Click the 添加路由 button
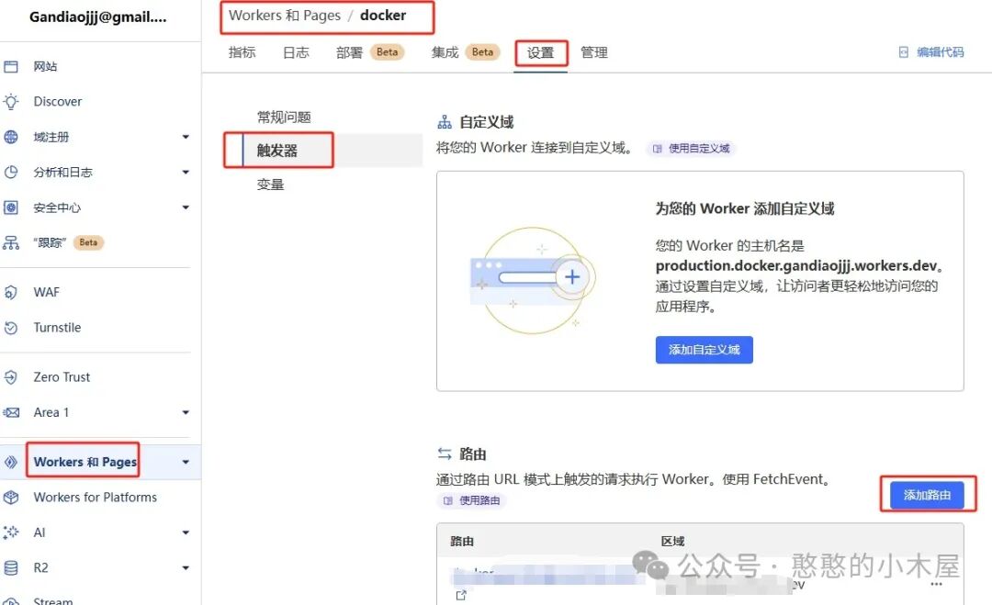Screen dimensions: 992x605 pyautogui.click(x=930, y=494)
